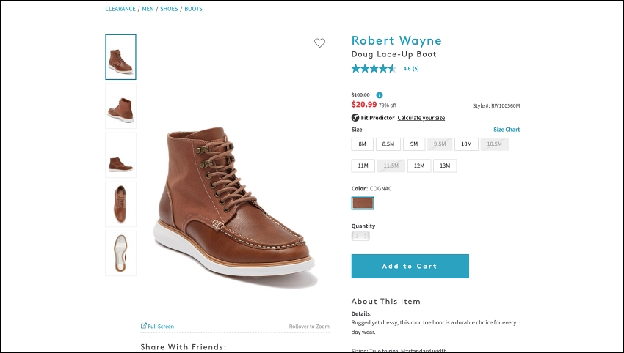
Task: Select size 8M option
Action: pyautogui.click(x=362, y=144)
